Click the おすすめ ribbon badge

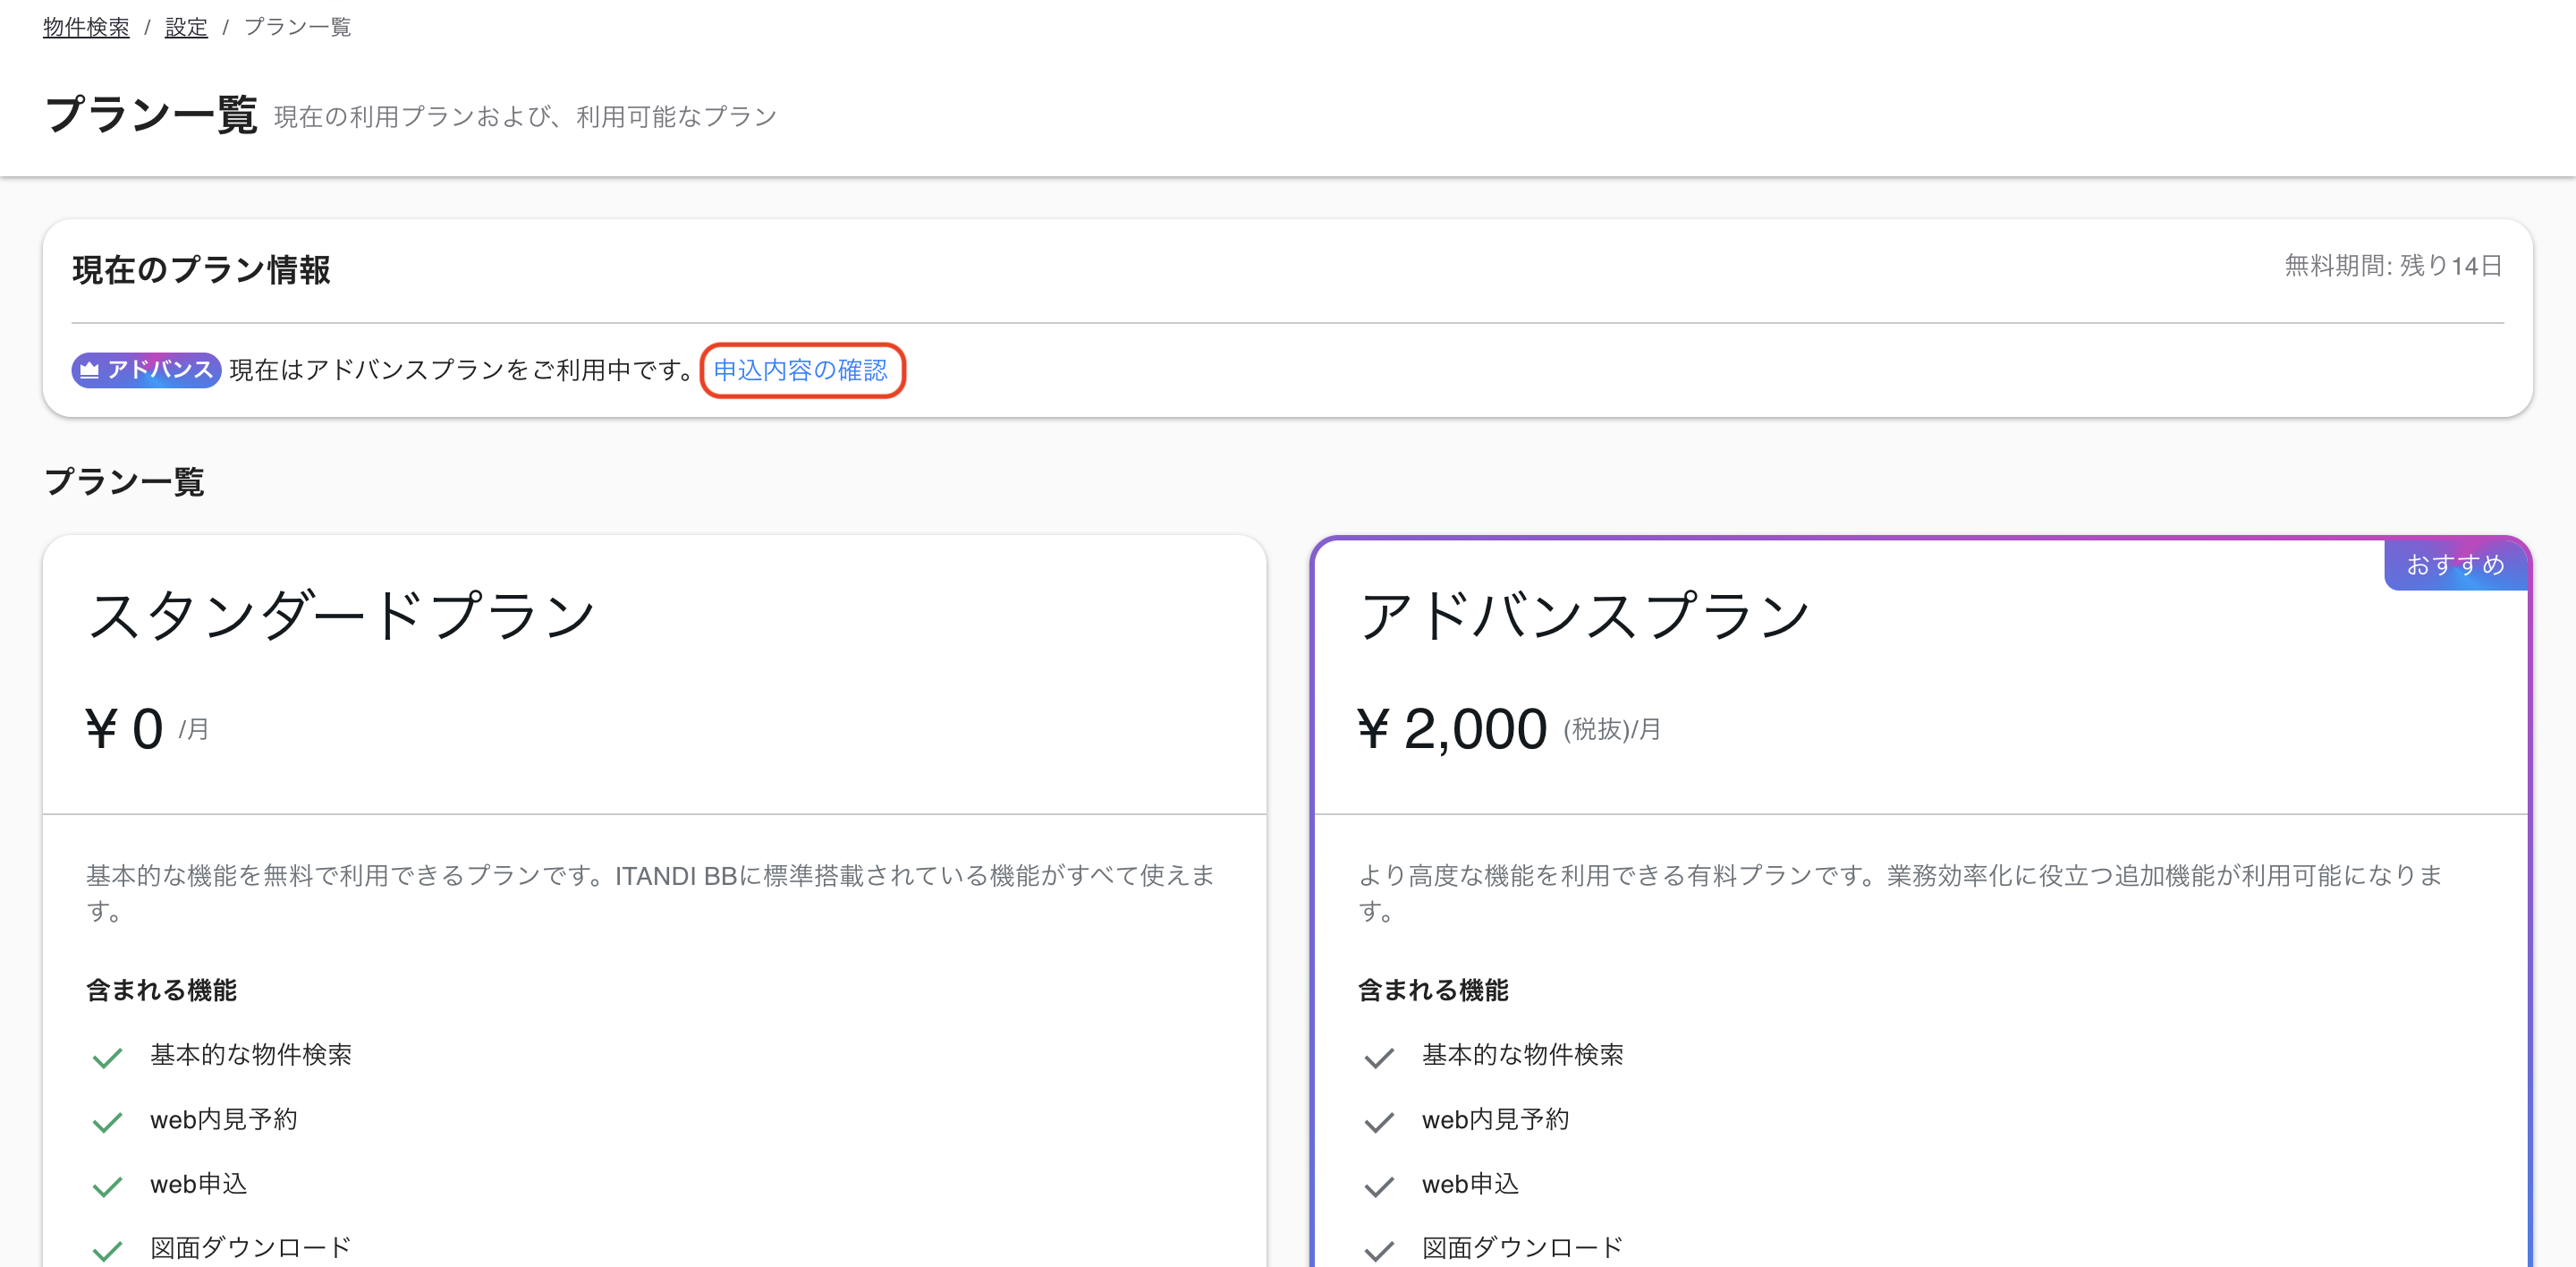pyautogui.click(x=2455, y=565)
